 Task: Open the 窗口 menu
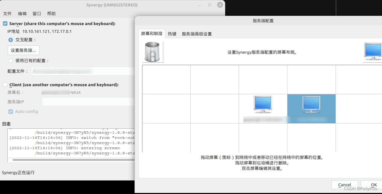point(37,14)
